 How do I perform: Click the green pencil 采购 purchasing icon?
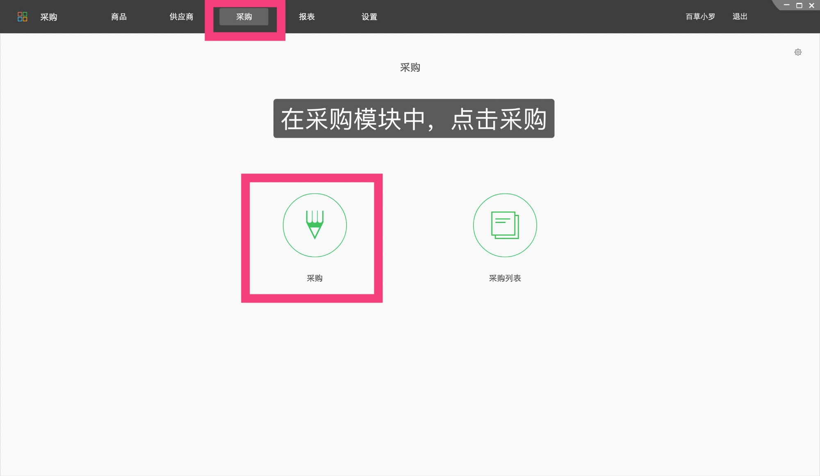(315, 225)
